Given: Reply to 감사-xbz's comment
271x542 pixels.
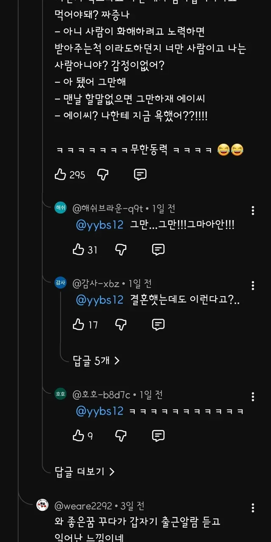Looking at the screenshot, I should point(158,325).
